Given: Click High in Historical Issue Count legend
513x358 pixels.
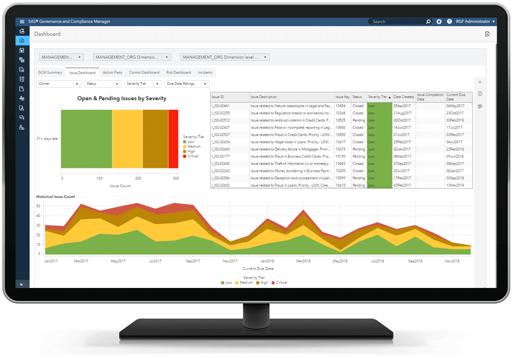Looking at the screenshot, I should coord(262,282).
